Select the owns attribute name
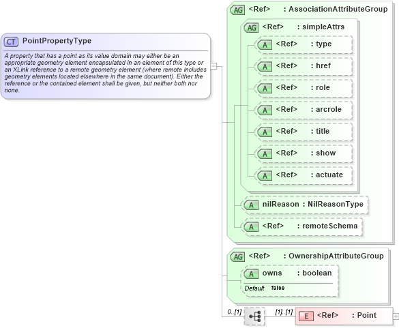The height and width of the screenshot is (328, 399). click(x=272, y=273)
